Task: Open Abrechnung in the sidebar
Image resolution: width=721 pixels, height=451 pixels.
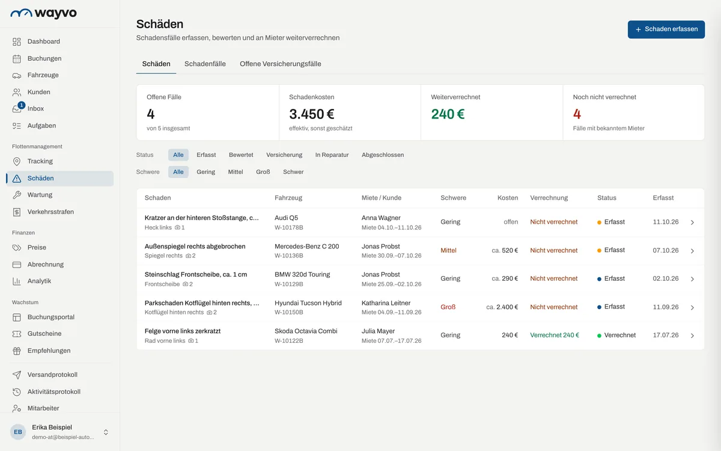Action: [59, 264]
